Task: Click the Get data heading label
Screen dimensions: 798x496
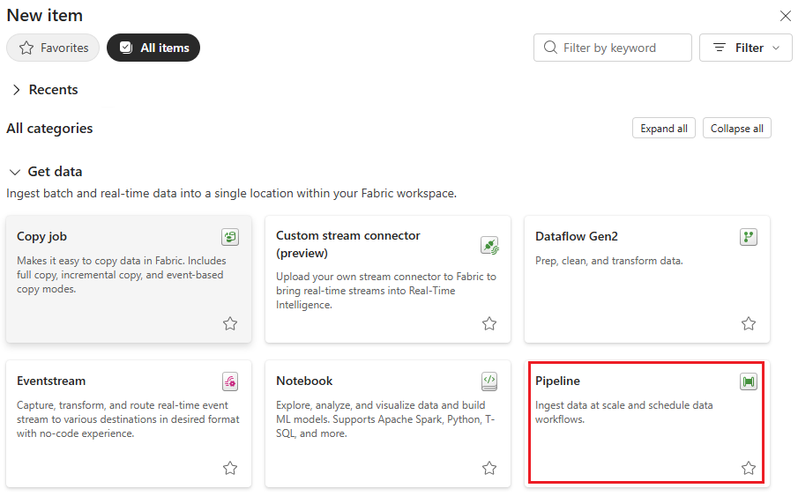Action: click(55, 172)
